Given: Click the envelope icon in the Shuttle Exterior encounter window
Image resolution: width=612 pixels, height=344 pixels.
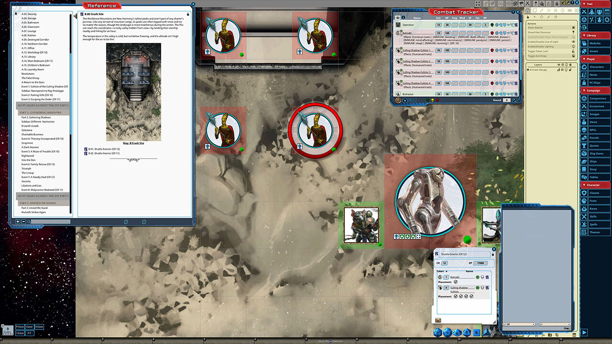Looking at the screenshot, I should point(438,319).
